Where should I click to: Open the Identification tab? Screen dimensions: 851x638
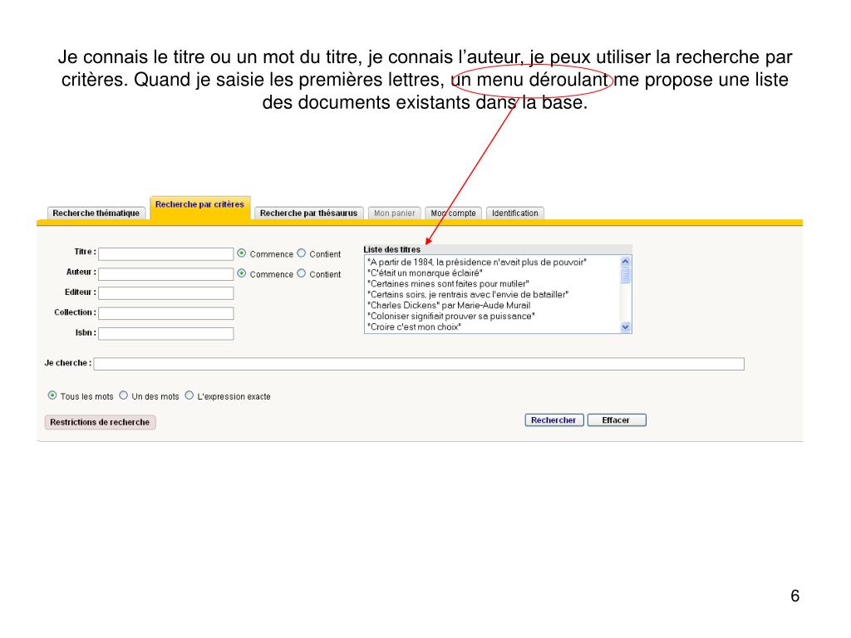pyautogui.click(x=515, y=213)
